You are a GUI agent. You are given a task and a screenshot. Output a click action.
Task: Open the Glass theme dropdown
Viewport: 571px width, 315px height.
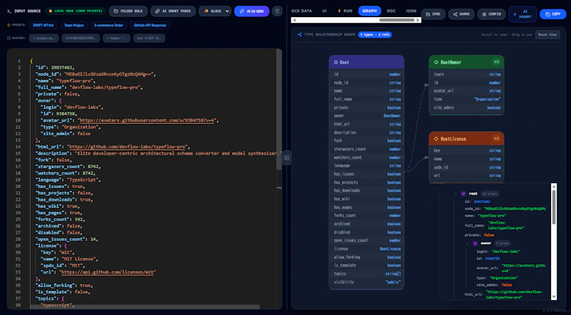[215, 11]
